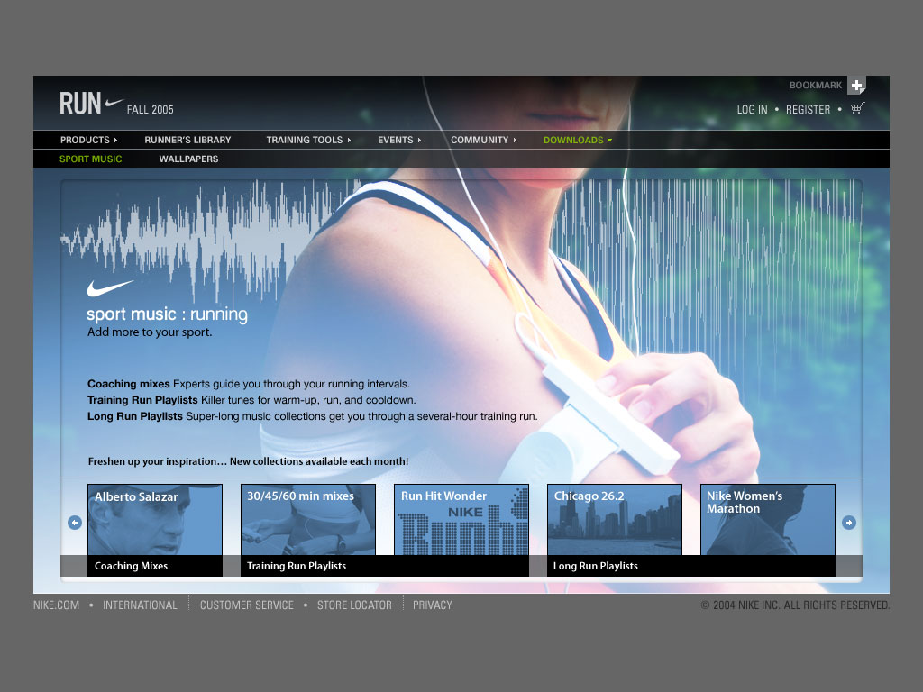Click the next carousel arrow
The height and width of the screenshot is (692, 923).
point(849,523)
